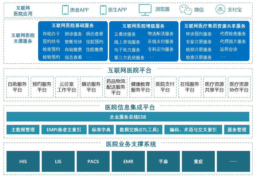255x177 pixels.
Task: Click the LIS system block
Action: point(58,161)
